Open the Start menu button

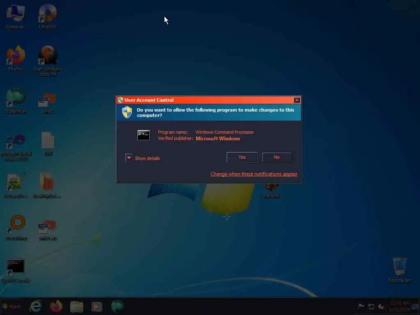pyautogui.click(x=11, y=306)
